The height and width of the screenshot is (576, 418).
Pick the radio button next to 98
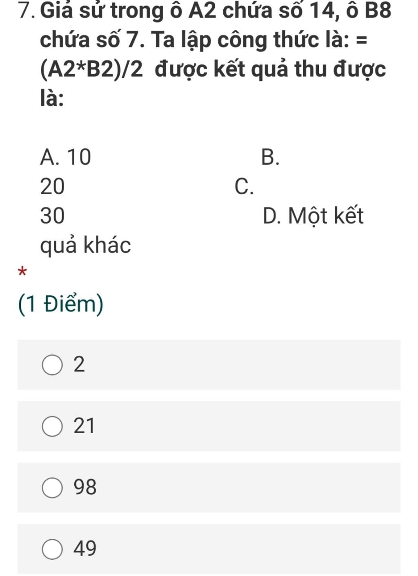[x=53, y=487]
